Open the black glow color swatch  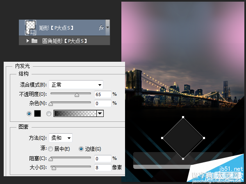(37, 113)
